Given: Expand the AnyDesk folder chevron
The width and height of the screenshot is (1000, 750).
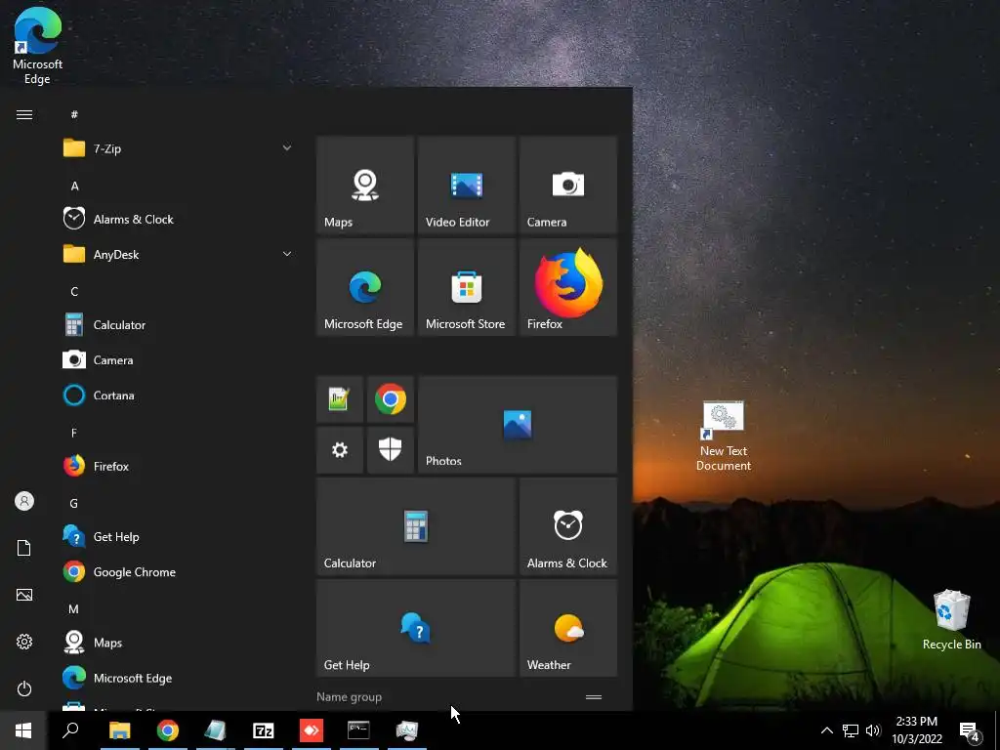Looking at the screenshot, I should (287, 254).
